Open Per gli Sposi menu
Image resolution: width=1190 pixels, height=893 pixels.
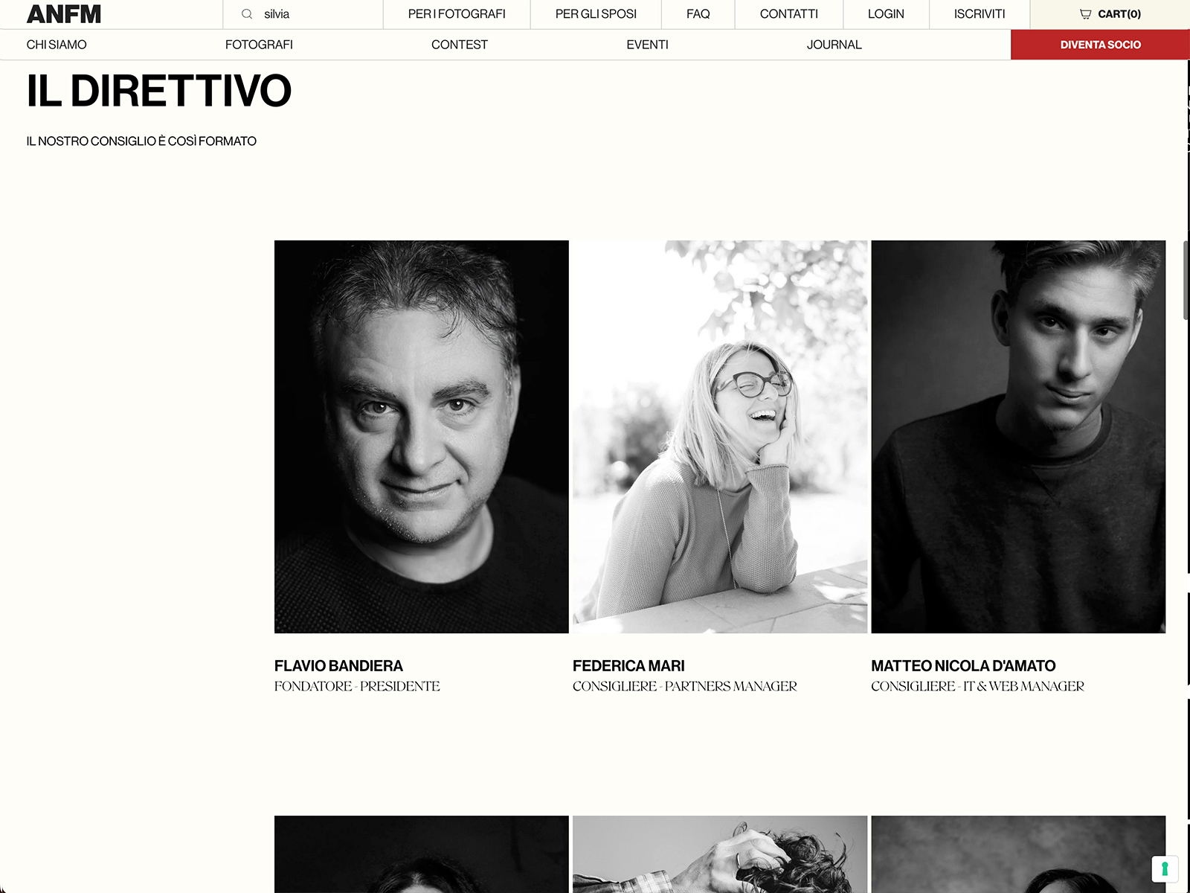click(x=596, y=14)
